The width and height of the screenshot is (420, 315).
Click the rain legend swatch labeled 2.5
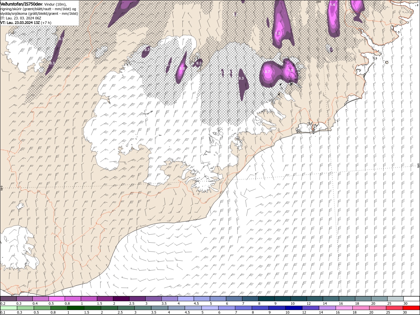[x=126, y=308]
